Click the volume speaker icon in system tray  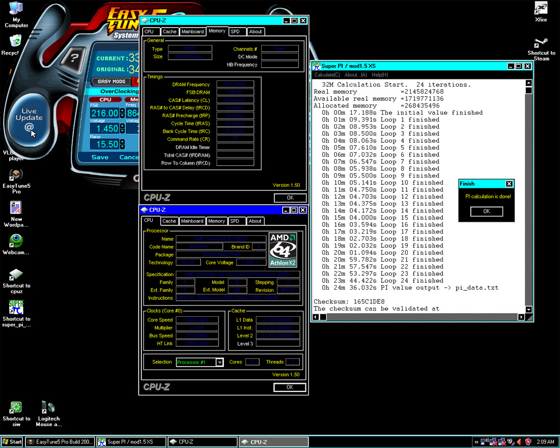click(x=519, y=442)
